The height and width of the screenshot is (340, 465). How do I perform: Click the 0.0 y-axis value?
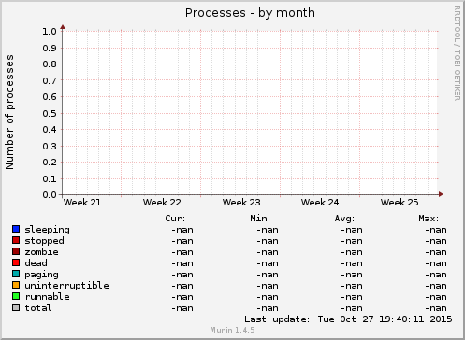(50, 195)
